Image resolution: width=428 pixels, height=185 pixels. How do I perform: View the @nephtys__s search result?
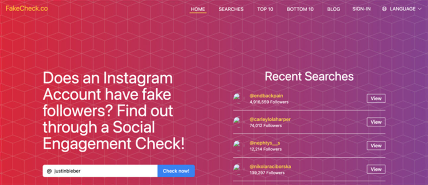pos(376,146)
